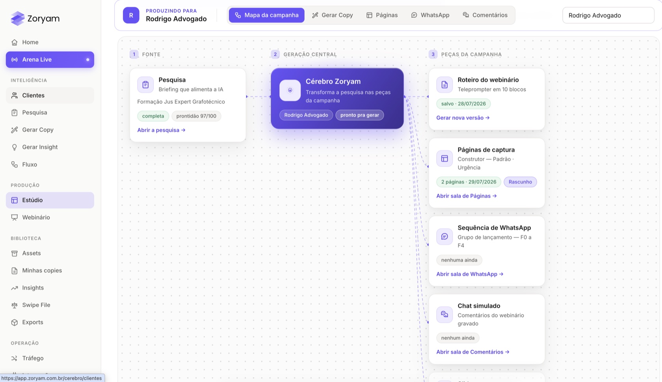
Task: Click the Pesquisa clipboard card icon
Action: coord(145,84)
